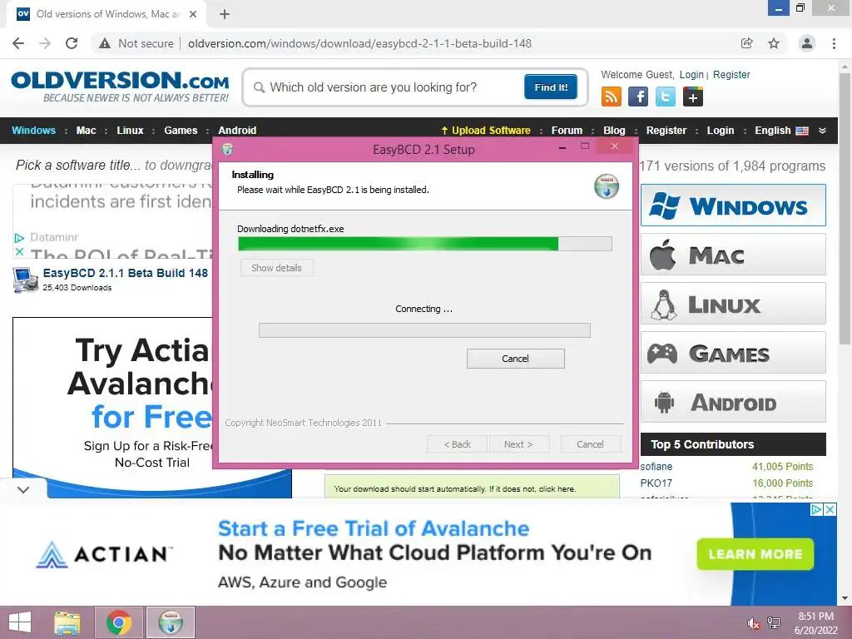Select the Games nav menu item
852x639 pixels.
click(181, 131)
